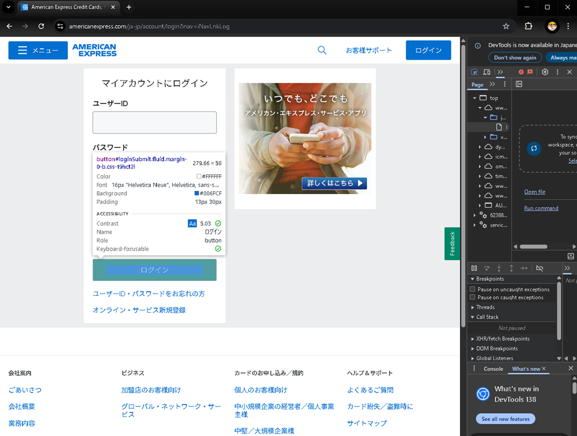Expand the 62388... worker node

tap(475, 215)
